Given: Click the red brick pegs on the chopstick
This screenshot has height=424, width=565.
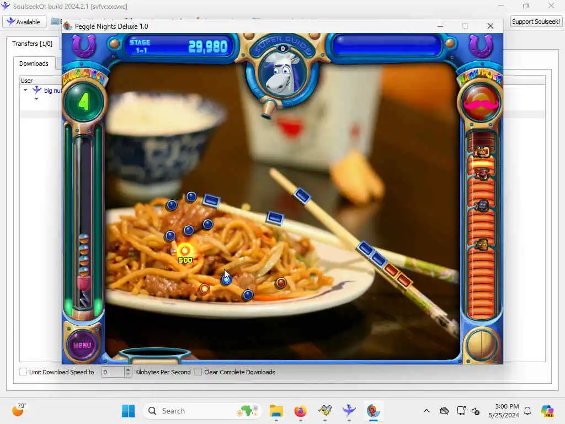Looking at the screenshot, I should 397,275.
